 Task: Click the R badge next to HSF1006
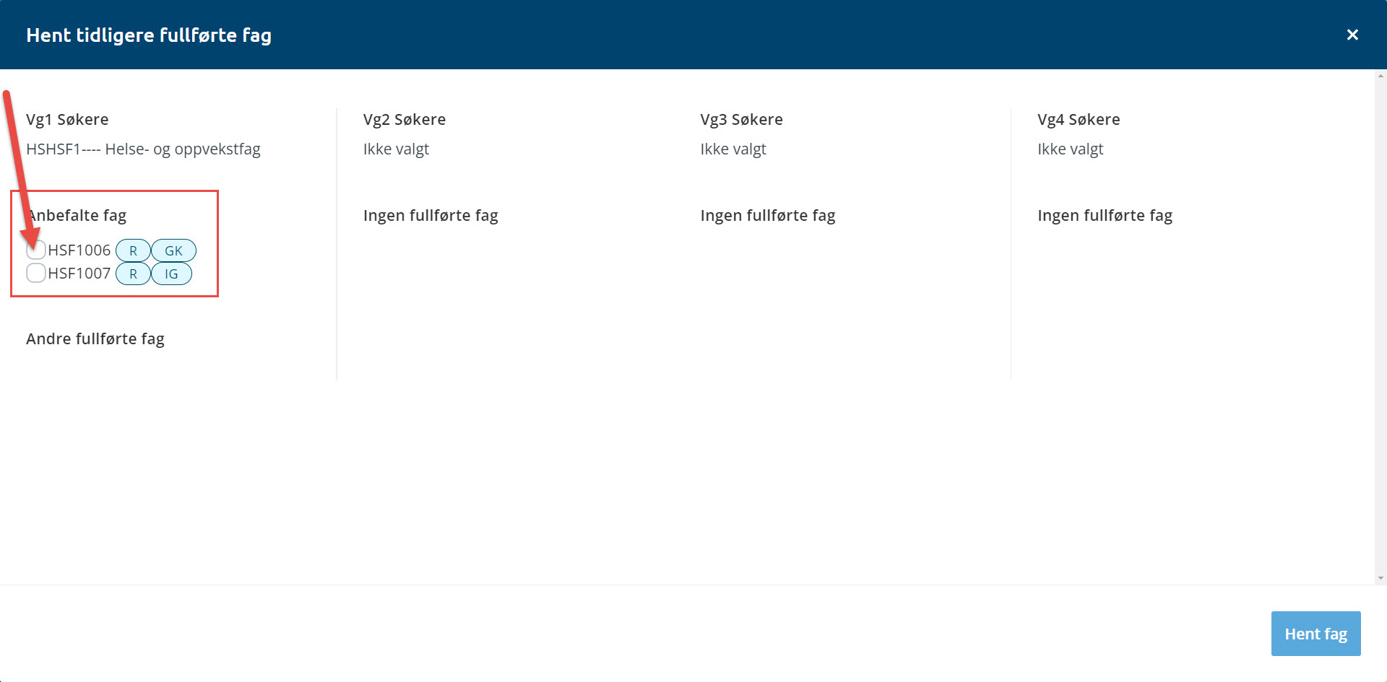[x=133, y=250]
